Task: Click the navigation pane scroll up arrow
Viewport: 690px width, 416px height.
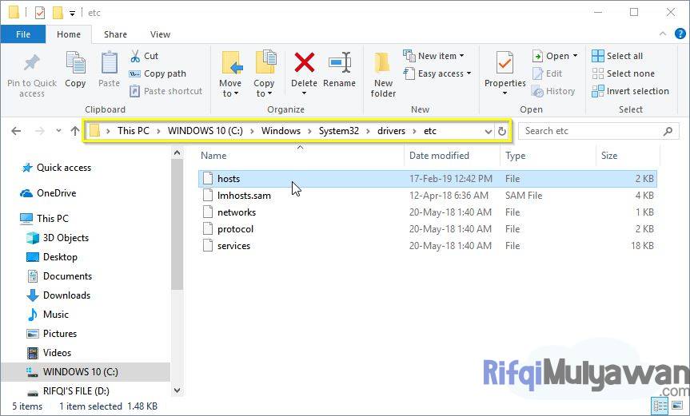Action: (177, 153)
